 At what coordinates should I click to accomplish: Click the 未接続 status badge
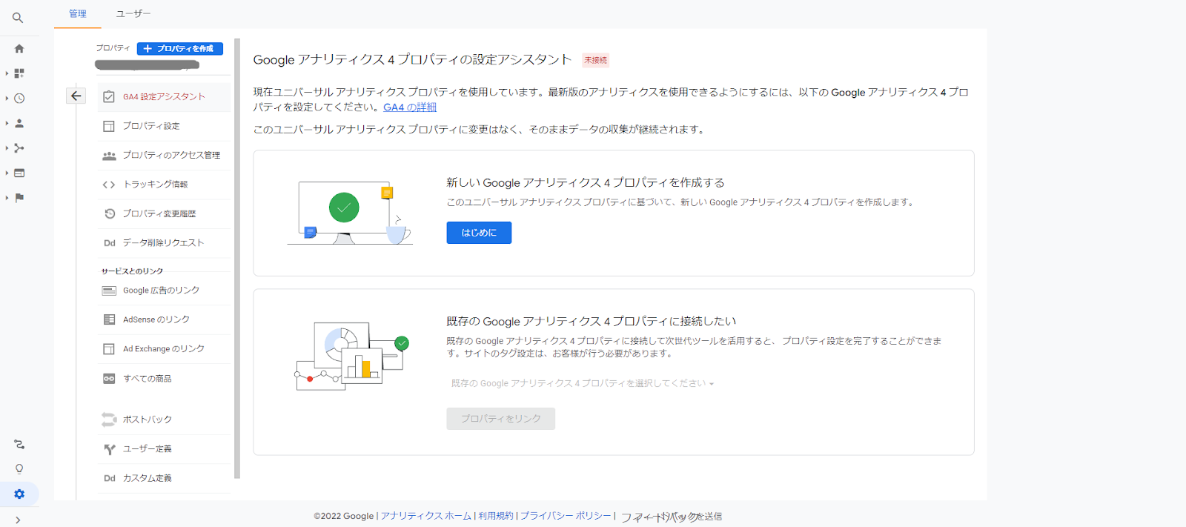point(595,60)
